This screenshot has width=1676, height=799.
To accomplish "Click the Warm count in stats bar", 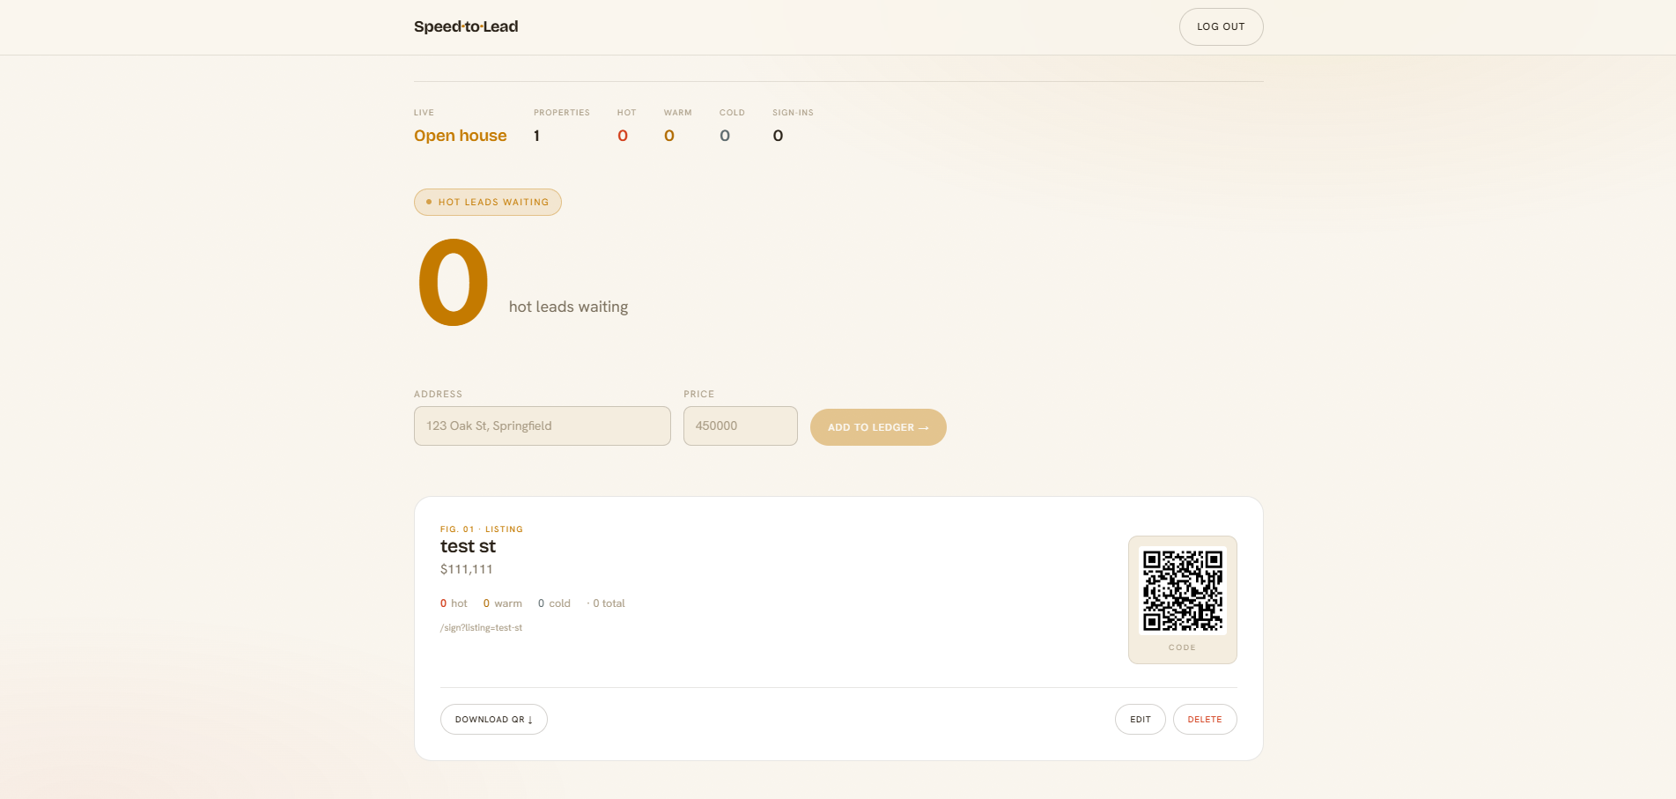I will [x=669, y=136].
